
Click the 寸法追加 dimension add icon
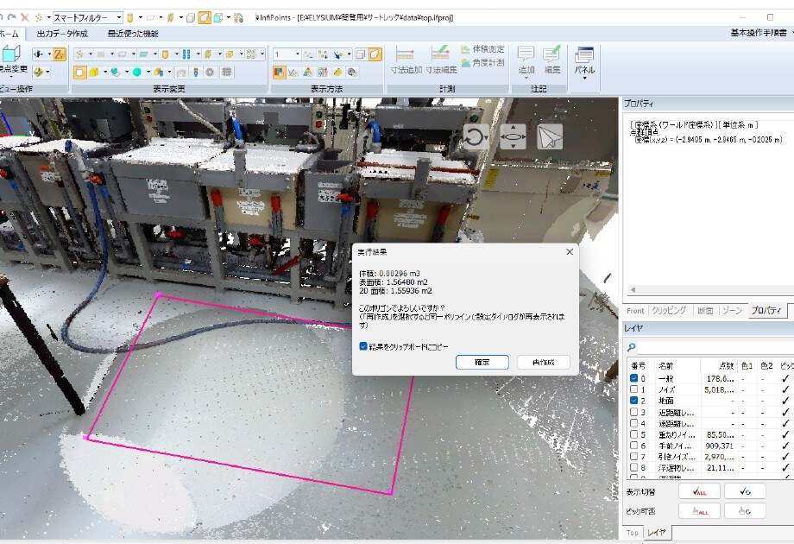405,54
